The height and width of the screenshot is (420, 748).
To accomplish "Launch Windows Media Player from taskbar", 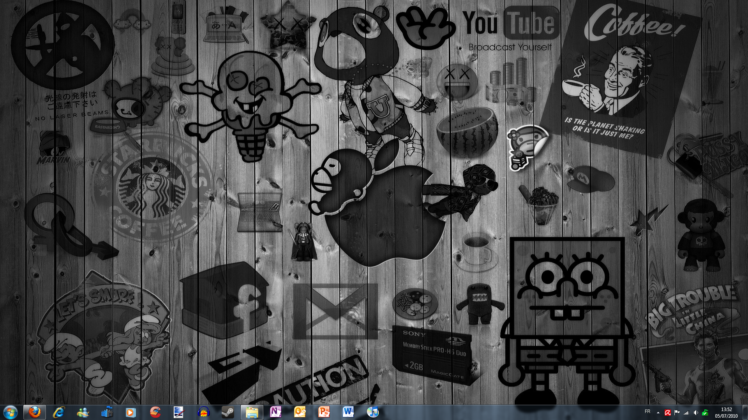I will [x=131, y=412].
